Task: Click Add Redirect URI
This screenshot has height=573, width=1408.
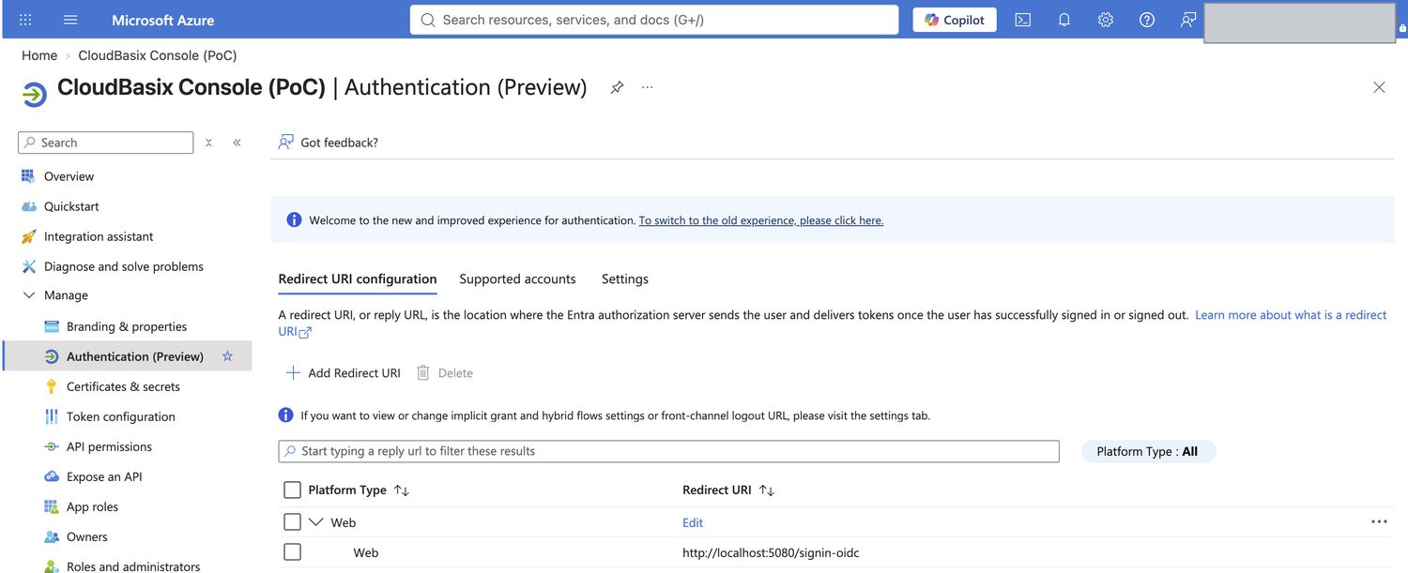Action: 344,373
